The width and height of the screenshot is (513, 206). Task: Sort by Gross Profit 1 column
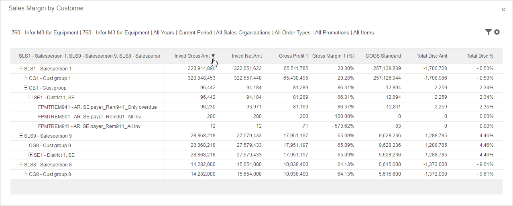pos(293,56)
